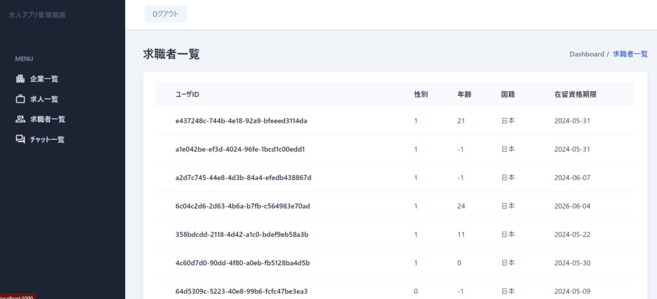This screenshot has width=657, height=299.
Task: Select the row with user ID starting 6c04c2d6
Action: pyautogui.click(x=243, y=206)
